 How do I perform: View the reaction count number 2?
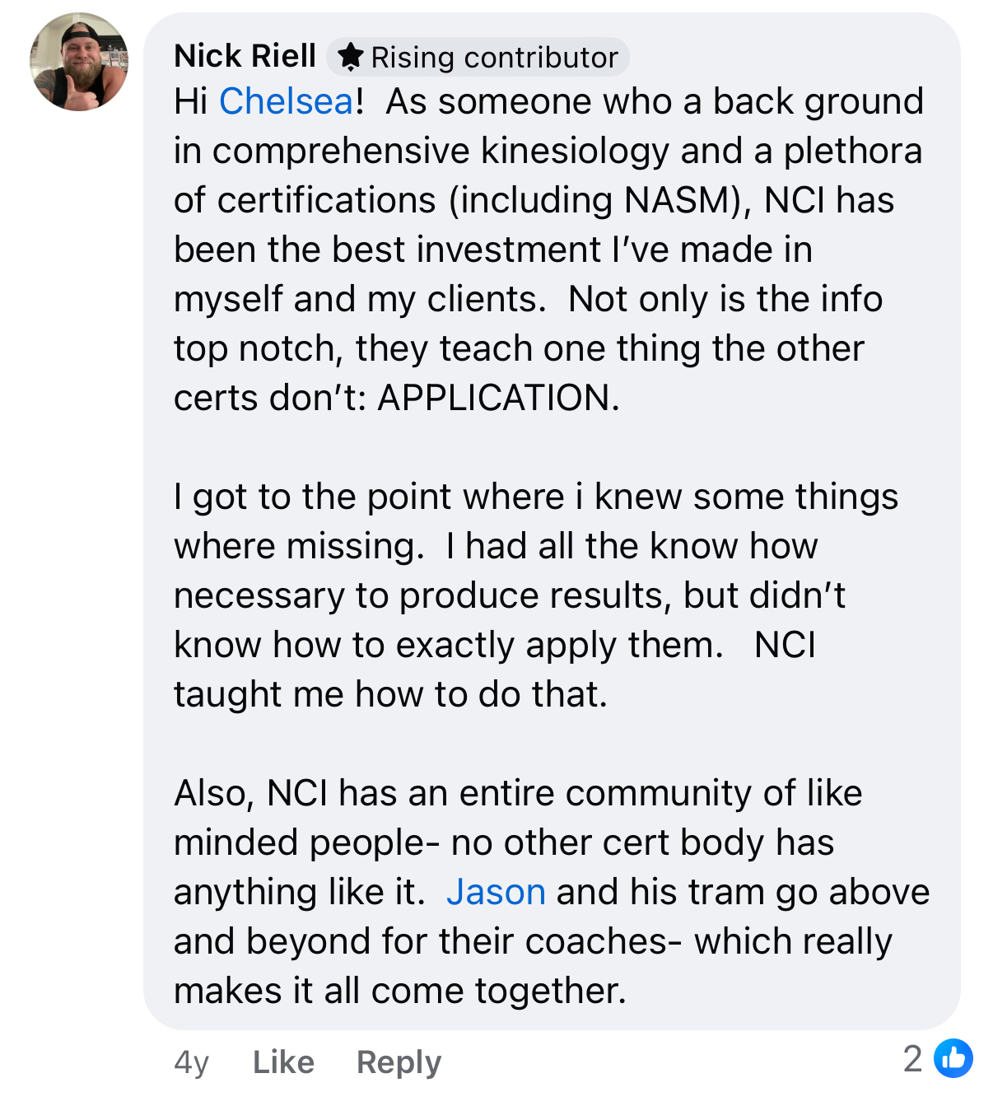click(912, 1059)
